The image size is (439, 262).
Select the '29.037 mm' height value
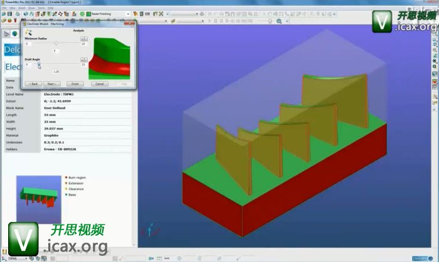pyautogui.click(x=53, y=129)
